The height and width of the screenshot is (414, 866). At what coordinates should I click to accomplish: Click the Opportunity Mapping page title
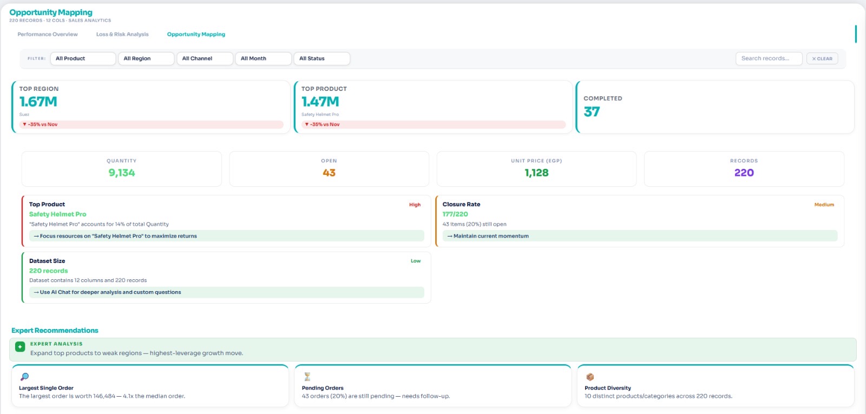(51, 12)
